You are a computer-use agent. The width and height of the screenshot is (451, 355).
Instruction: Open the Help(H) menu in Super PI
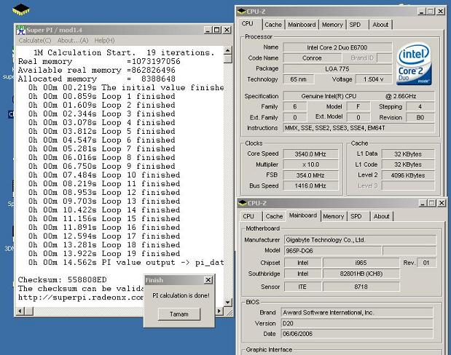coord(104,41)
